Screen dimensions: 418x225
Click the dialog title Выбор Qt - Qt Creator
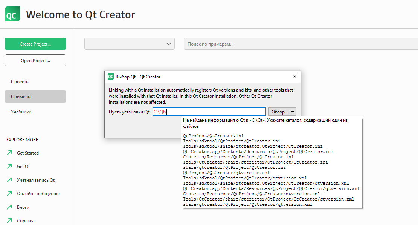[138, 77]
